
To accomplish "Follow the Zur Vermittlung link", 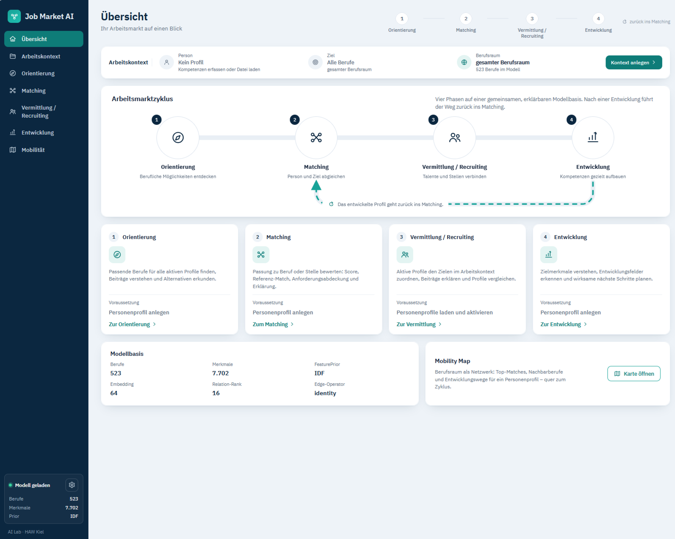I will (x=419, y=324).
